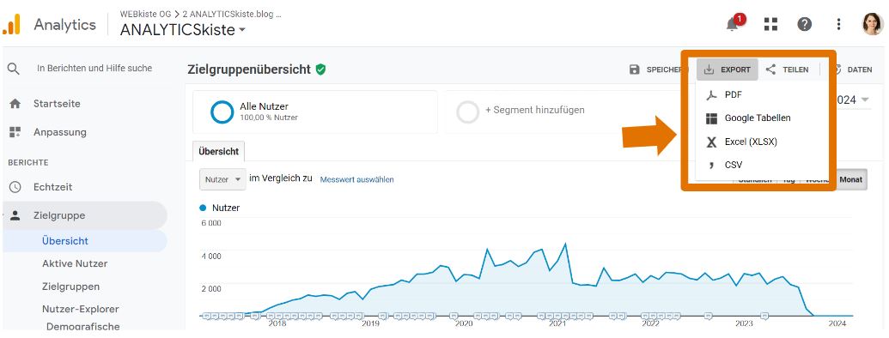Open the Google apps grid
889x338 pixels.
pyautogui.click(x=770, y=24)
